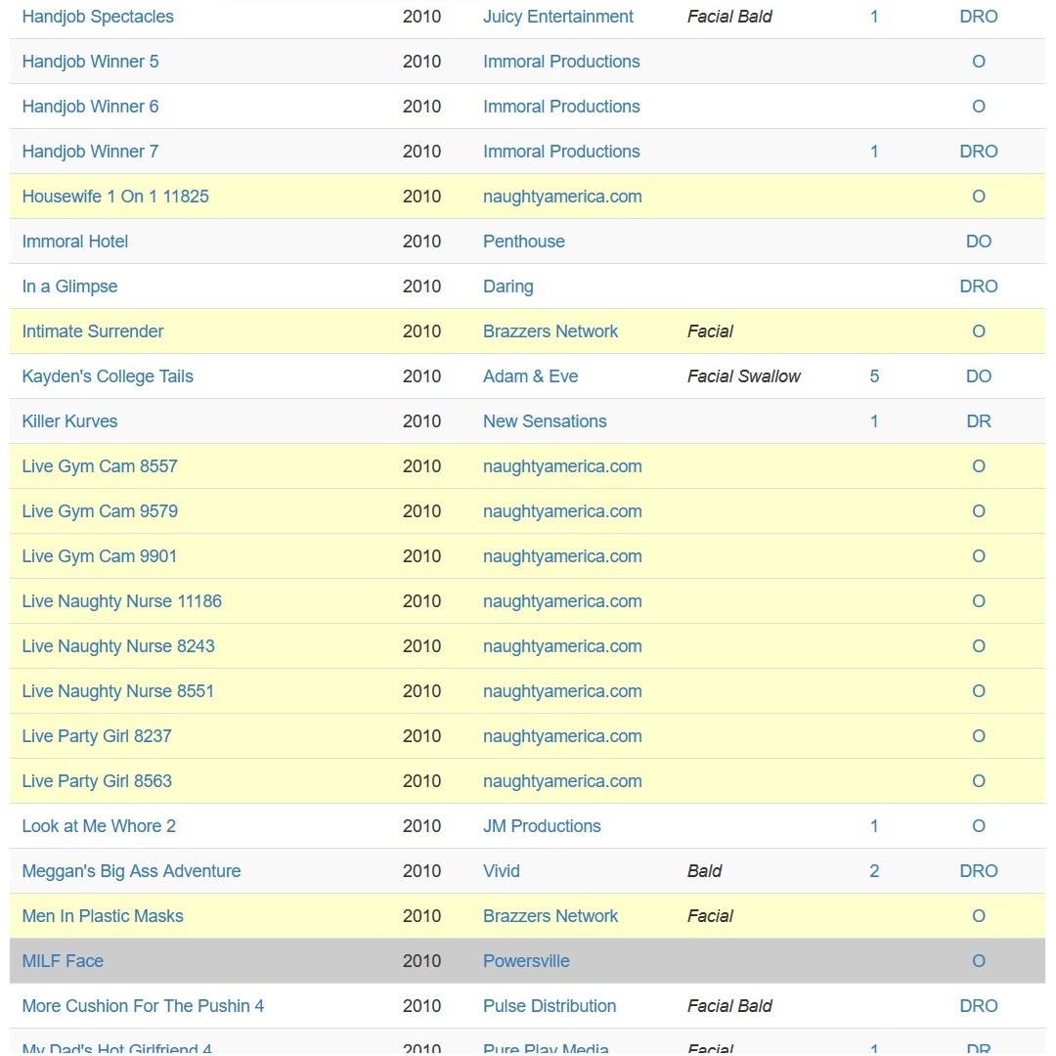
Task: Open the Intimate Surrender entry
Action: [93, 331]
